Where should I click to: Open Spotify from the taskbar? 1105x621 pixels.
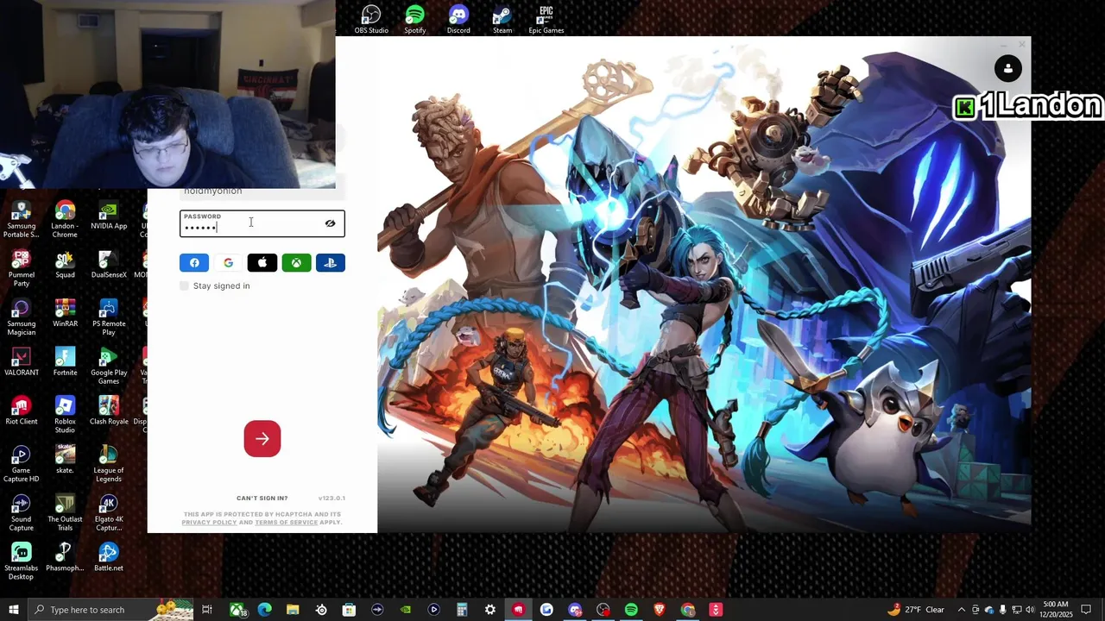[x=631, y=610]
